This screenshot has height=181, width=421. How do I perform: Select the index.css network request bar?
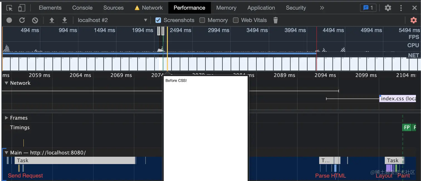(398, 99)
